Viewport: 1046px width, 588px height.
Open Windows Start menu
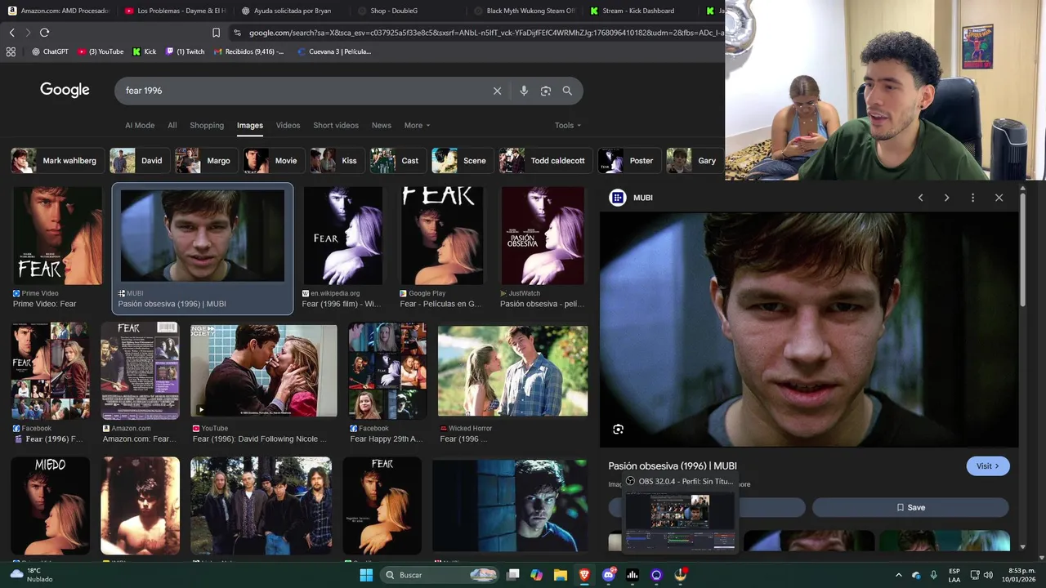(x=366, y=575)
